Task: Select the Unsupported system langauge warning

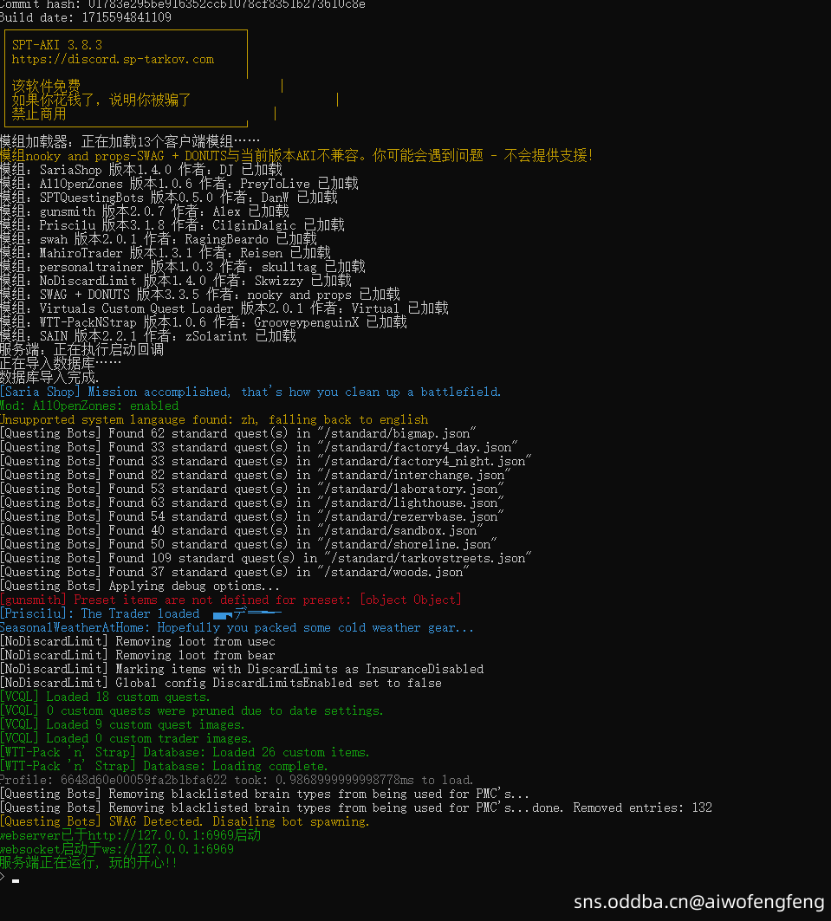Action: pyautogui.click(x=214, y=419)
